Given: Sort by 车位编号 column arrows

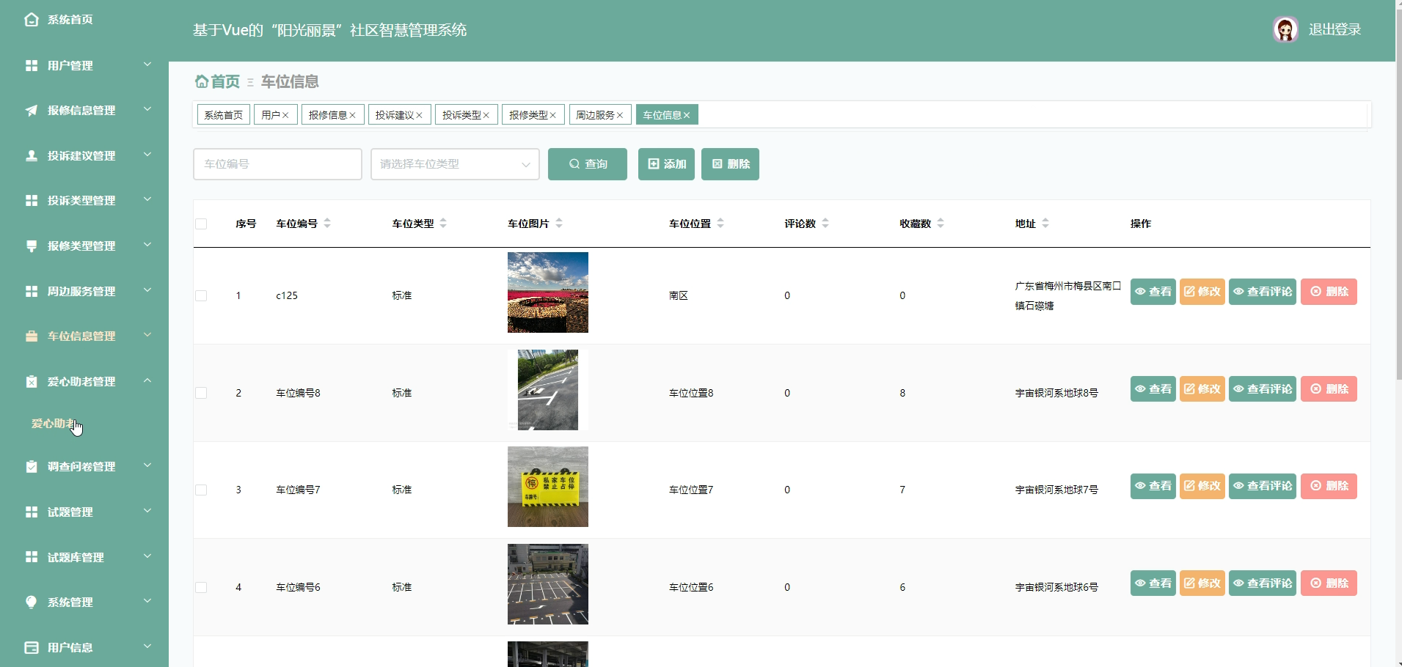Looking at the screenshot, I should tap(327, 224).
